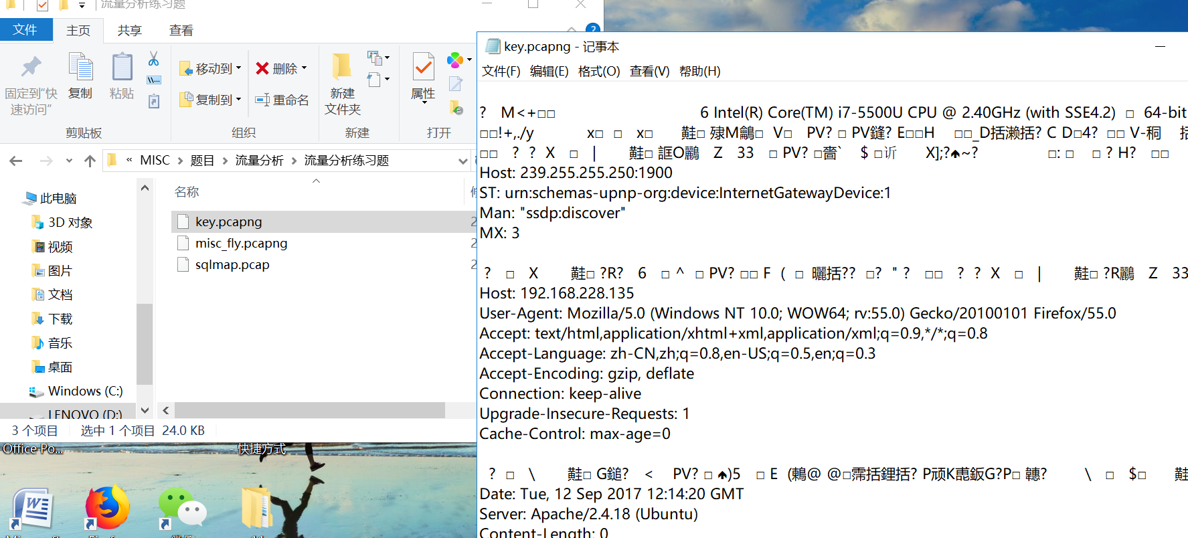1188x538 pixels.
Task: Switch to View (查看) tab
Action: [181, 31]
